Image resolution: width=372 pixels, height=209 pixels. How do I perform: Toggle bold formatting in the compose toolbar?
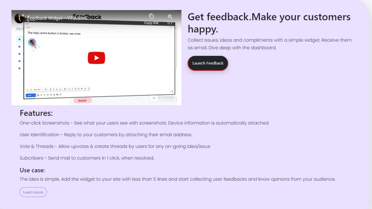pyautogui.click(x=50, y=89)
